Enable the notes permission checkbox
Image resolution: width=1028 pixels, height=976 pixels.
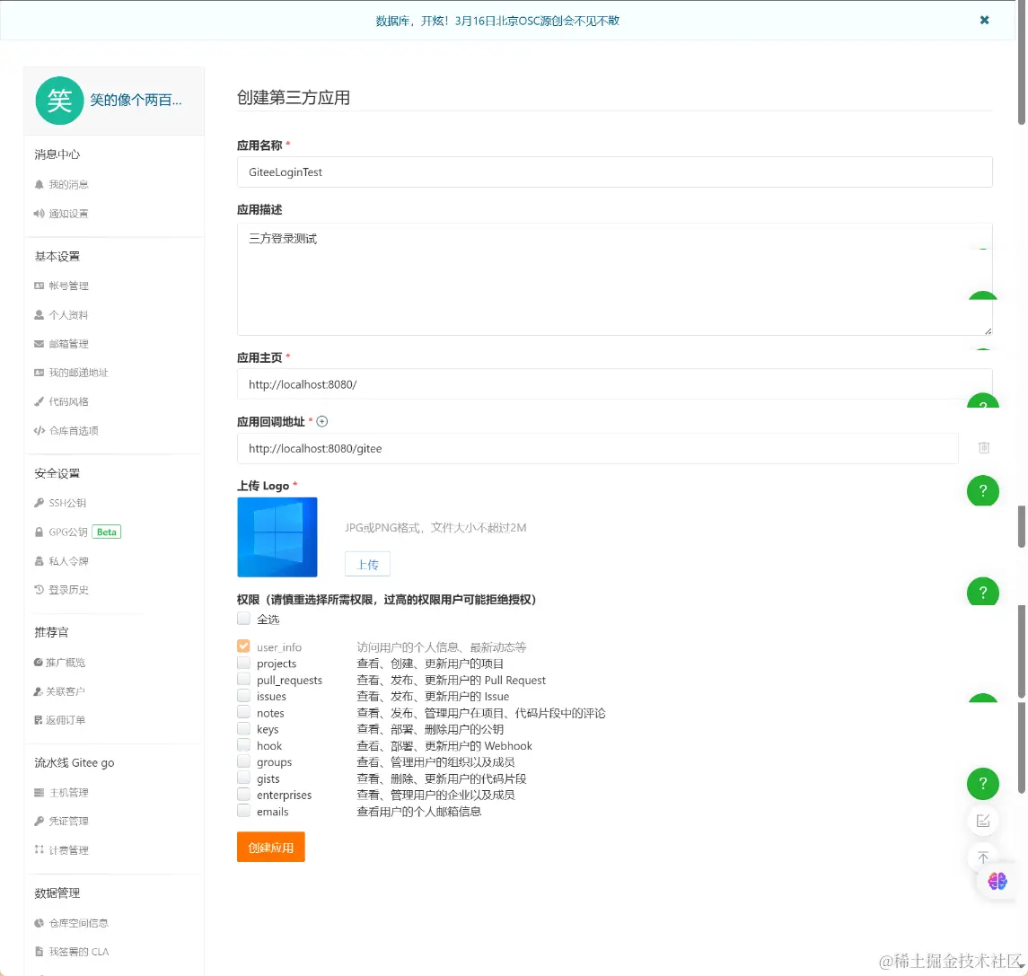pos(244,712)
